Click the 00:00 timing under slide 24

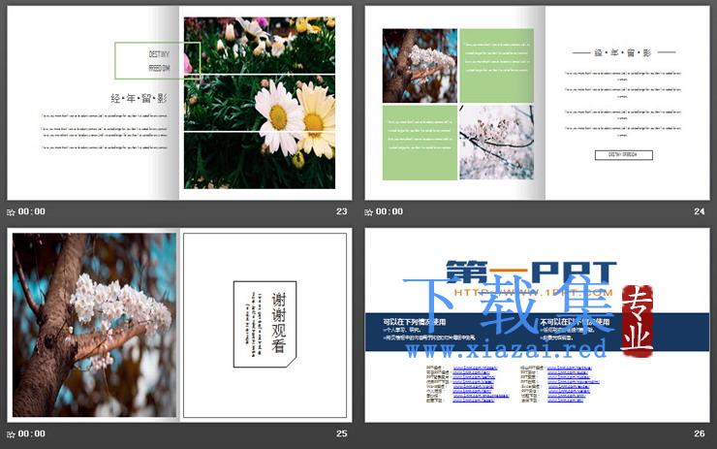(390, 211)
